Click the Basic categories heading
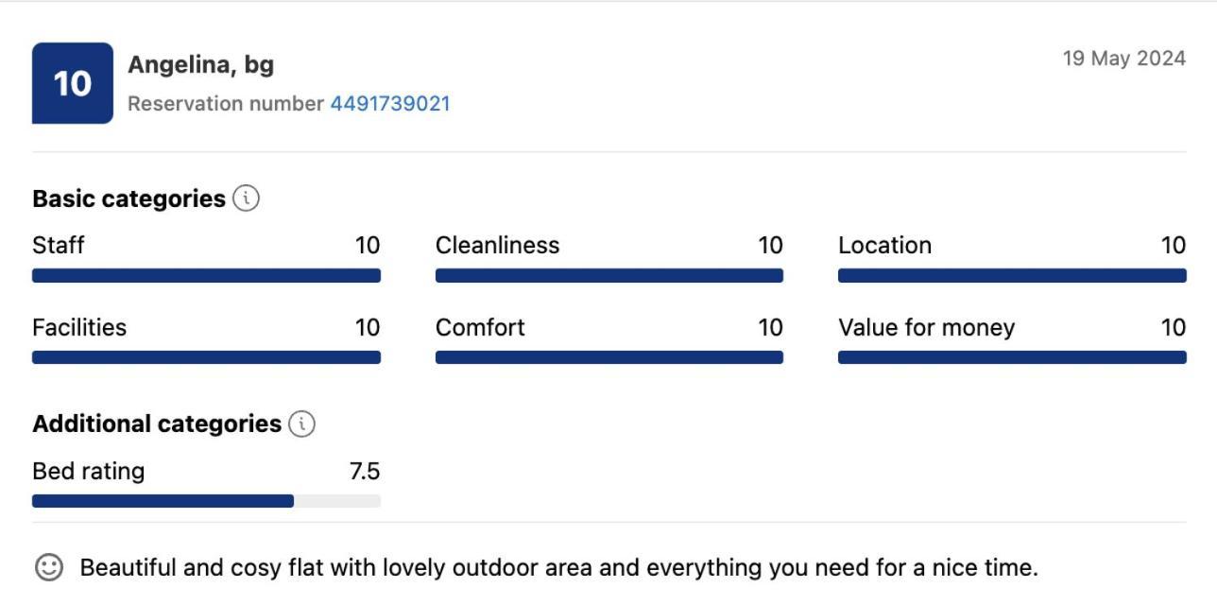 pyautogui.click(x=129, y=199)
